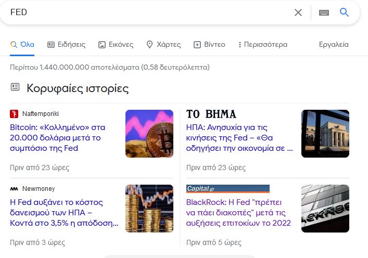Open the Bitcoin coin thumbnail image

point(149,134)
